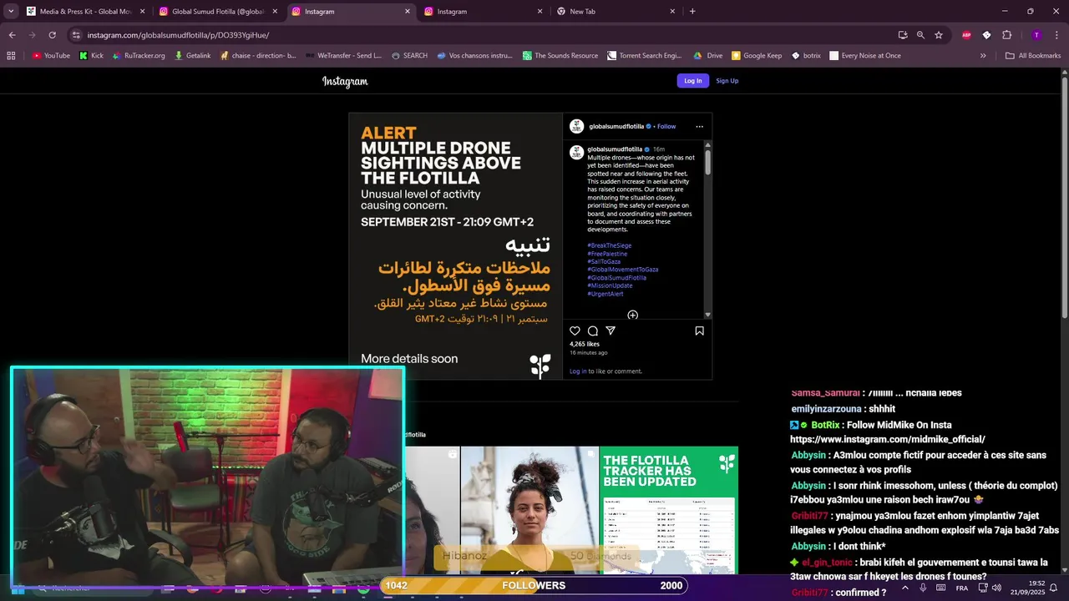The image size is (1069, 601).
Task: Open the Kick bookmark
Action: [x=91, y=56]
